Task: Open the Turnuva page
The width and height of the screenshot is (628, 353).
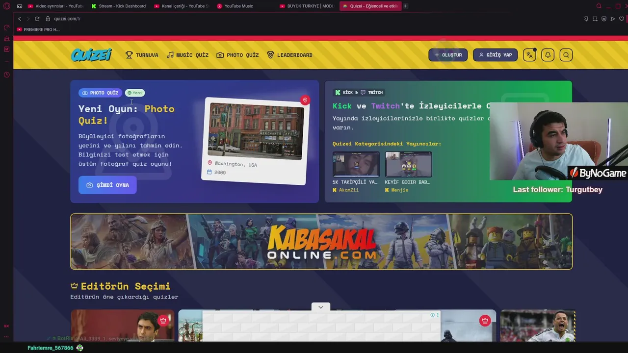Action: point(142,55)
